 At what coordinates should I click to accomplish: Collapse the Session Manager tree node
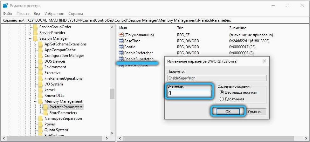pos(30,38)
